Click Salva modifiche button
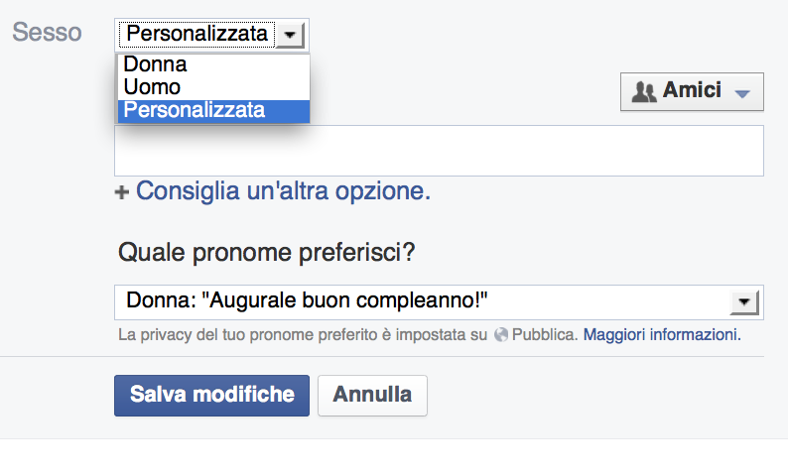 (x=211, y=395)
